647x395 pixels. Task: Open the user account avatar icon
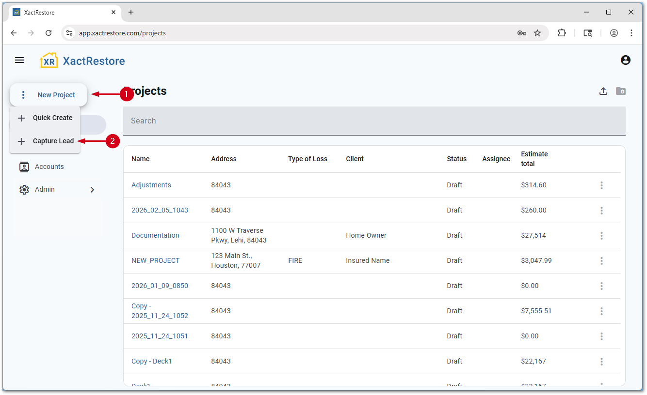click(626, 60)
